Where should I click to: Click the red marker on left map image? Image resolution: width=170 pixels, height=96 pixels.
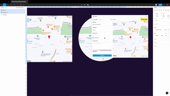pos(49,37)
